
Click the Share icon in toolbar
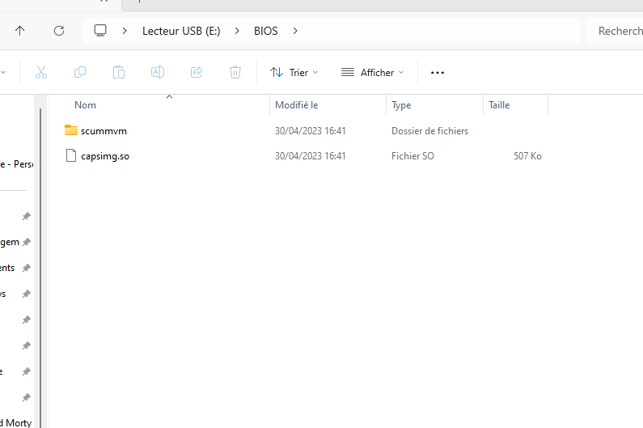(x=197, y=72)
